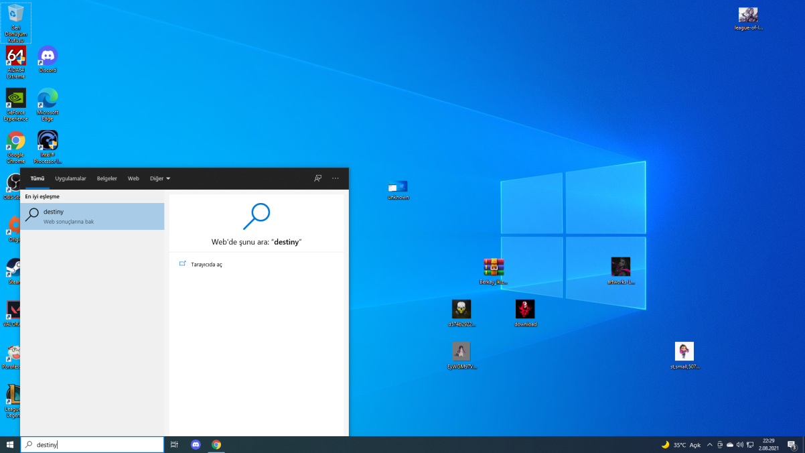Screen dimensions: 805x453
Task: Open the OneDrive tray icon
Action: 730,445
